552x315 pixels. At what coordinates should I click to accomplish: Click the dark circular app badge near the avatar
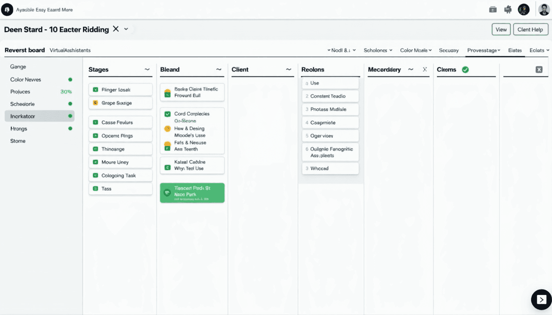pos(524,9)
